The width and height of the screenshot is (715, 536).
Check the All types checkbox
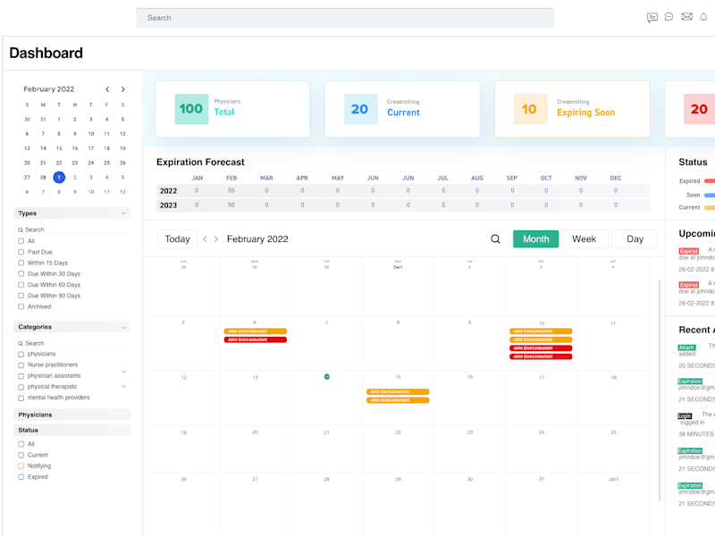tap(21, 240)
